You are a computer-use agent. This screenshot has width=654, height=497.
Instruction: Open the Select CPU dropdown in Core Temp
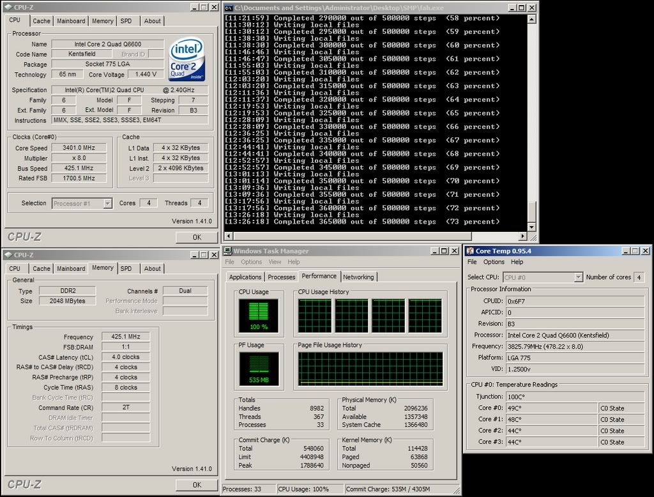click(x=578, y=277)
